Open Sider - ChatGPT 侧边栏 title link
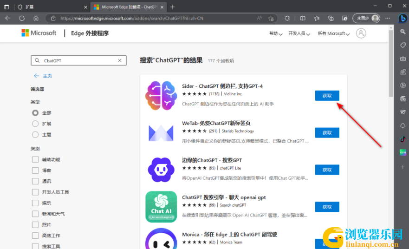The width and height of the screenshot is (409, 249). (x=222, y=86)
